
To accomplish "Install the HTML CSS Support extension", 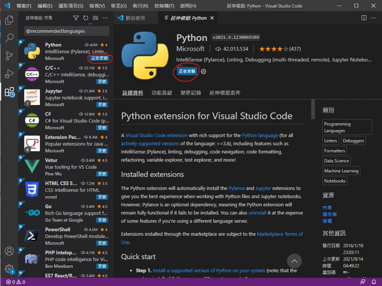I will (102, 197).
